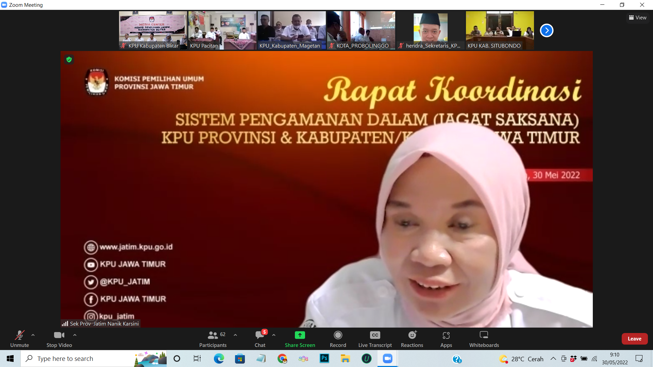Expand video options arrow beside Stop Video
Image resolution: width=653 pixels, height=367 pixels.
coord(75,335)
